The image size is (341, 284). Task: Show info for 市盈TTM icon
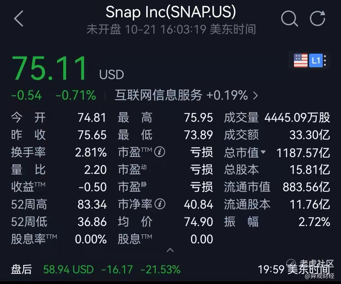pos(160,152)
